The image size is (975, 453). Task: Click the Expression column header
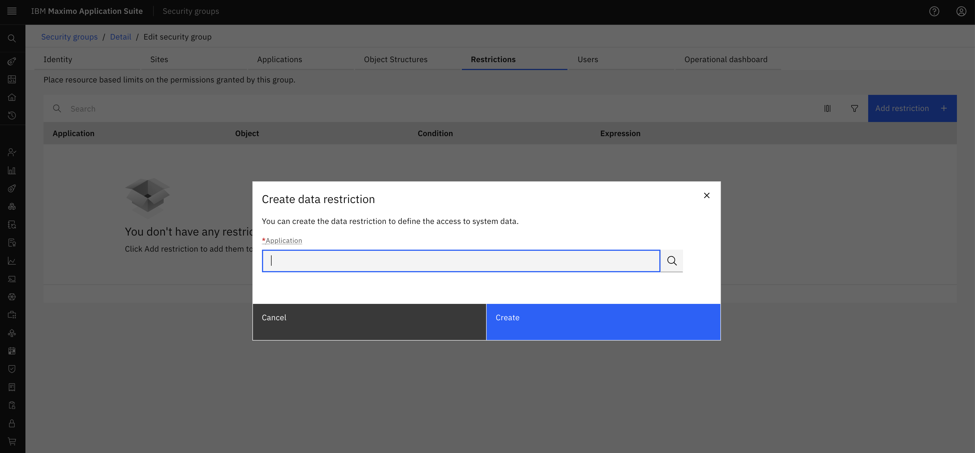coord(620,133)
